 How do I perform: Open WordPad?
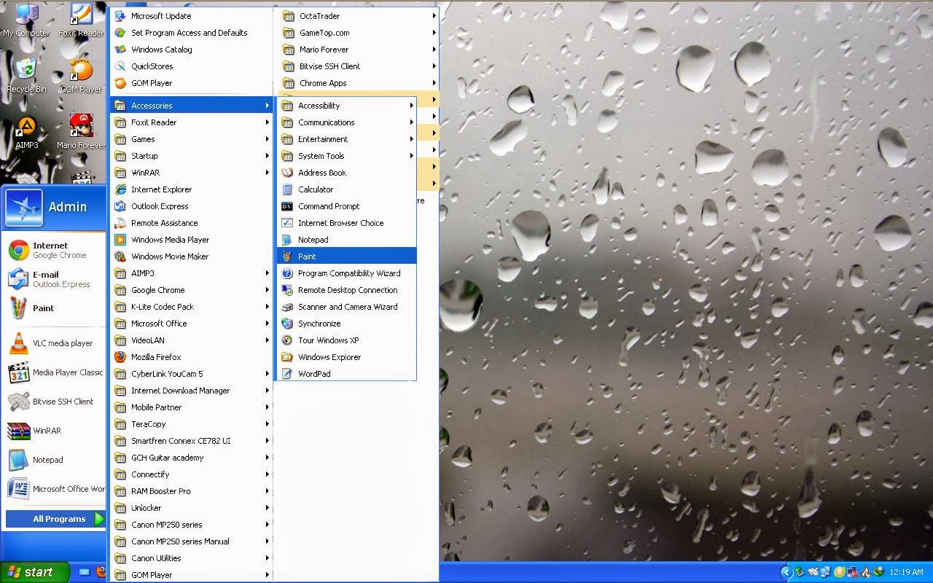tap(346, 374)
